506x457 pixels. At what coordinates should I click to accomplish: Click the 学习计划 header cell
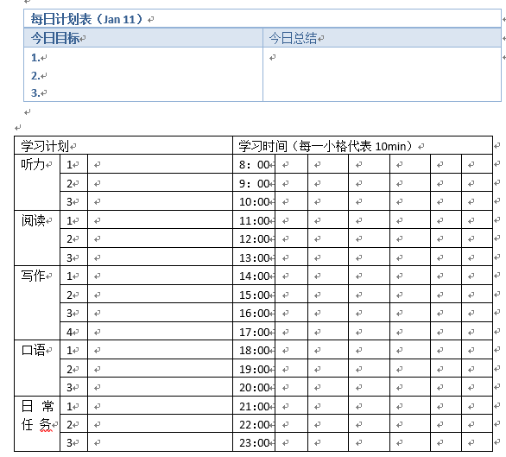[123, 145]
